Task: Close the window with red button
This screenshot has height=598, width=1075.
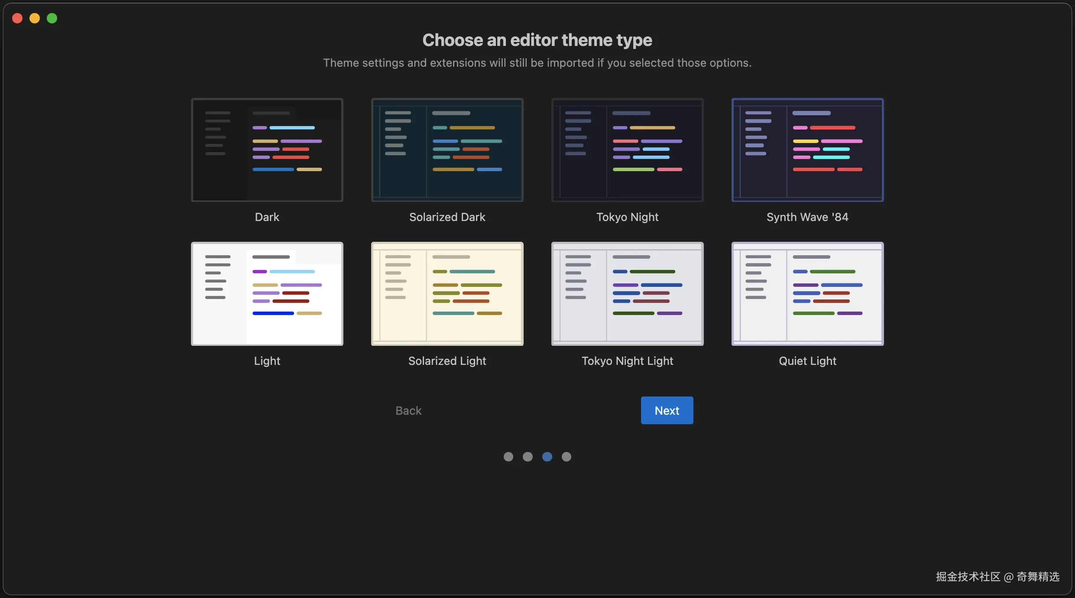Action: click(17, 18)
